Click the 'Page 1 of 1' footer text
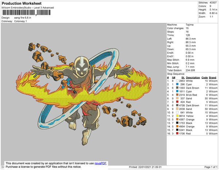The image size is (219, 170). pyautogui.click(x=211, y=167)
